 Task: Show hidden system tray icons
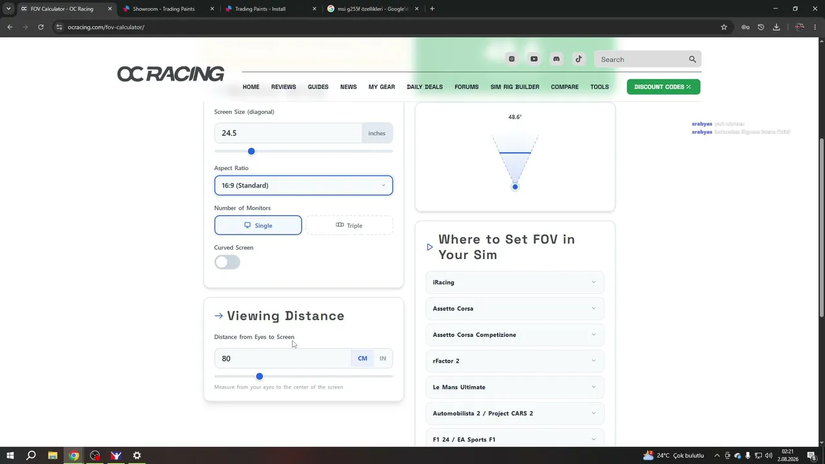pos(717,456)
